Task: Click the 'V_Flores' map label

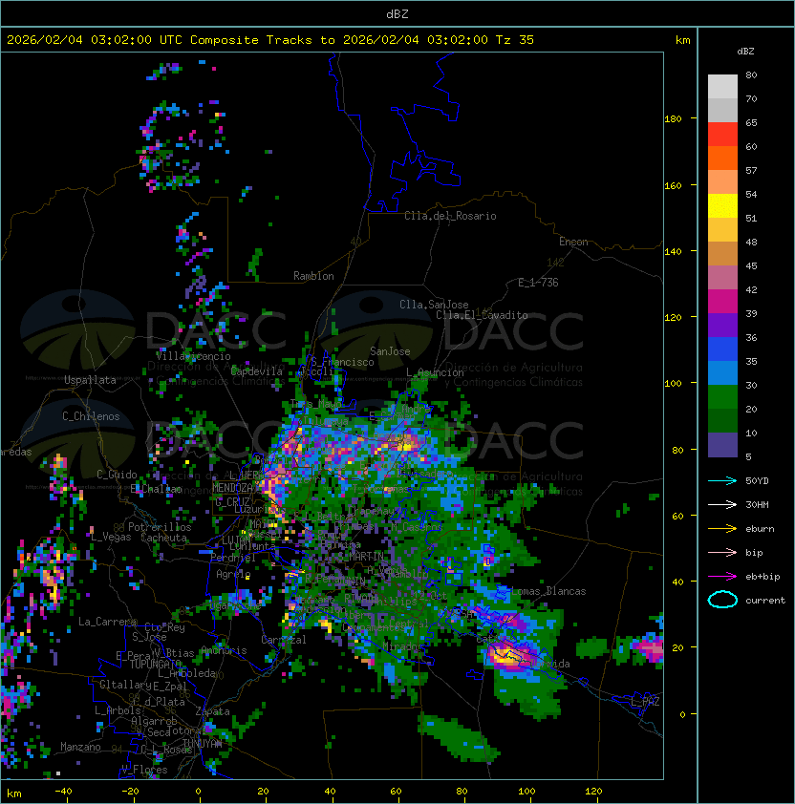Action: point(144,770)
